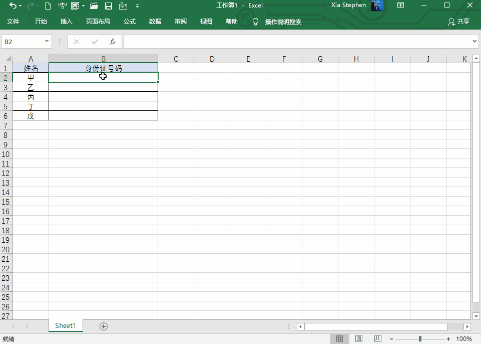Create a new blank workbook icon
Screen dimensions: 481x344
point(48,6)
